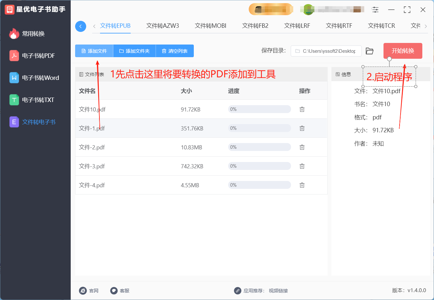Switch to the 文件转EPUB tab
The image size is (434, 300).
pos(115,26)
